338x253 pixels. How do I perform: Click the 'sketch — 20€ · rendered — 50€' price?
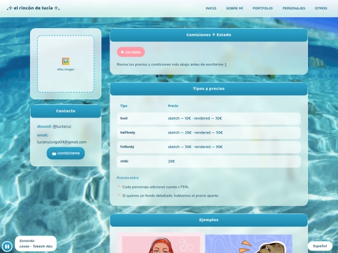[x=195, y=132]
